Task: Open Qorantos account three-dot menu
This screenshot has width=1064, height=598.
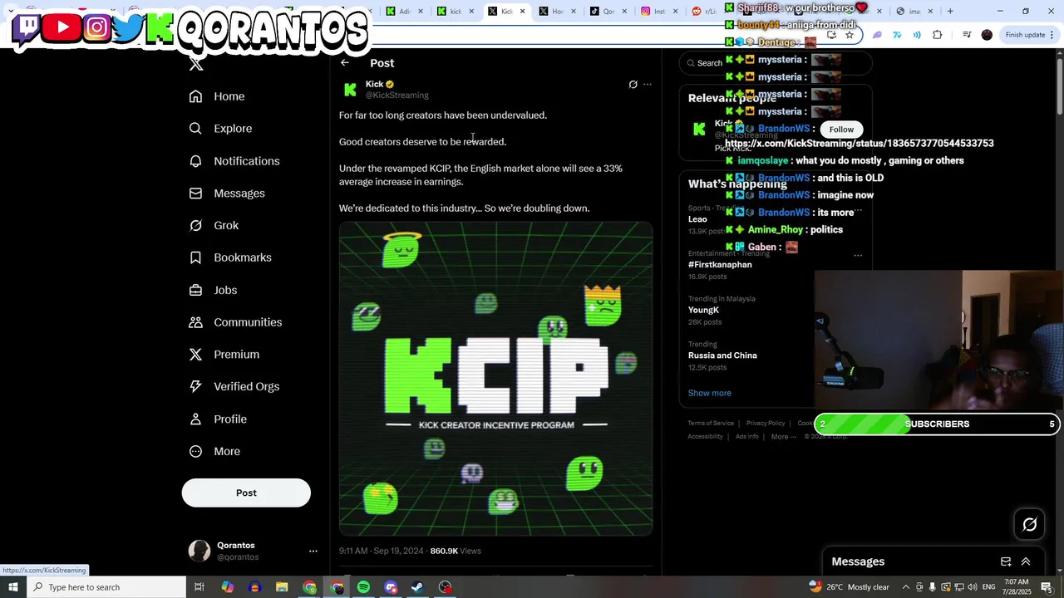Action: 313,551
